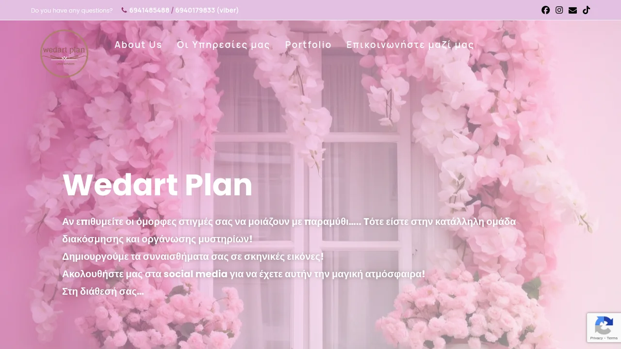
Task: Click the email envelope icon
Action: point(573,10)
